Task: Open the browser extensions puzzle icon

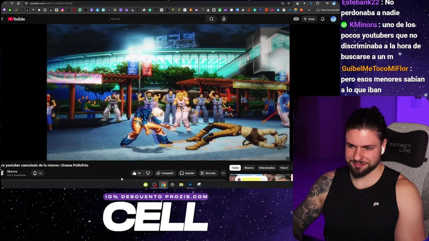Action: (317, 3)
